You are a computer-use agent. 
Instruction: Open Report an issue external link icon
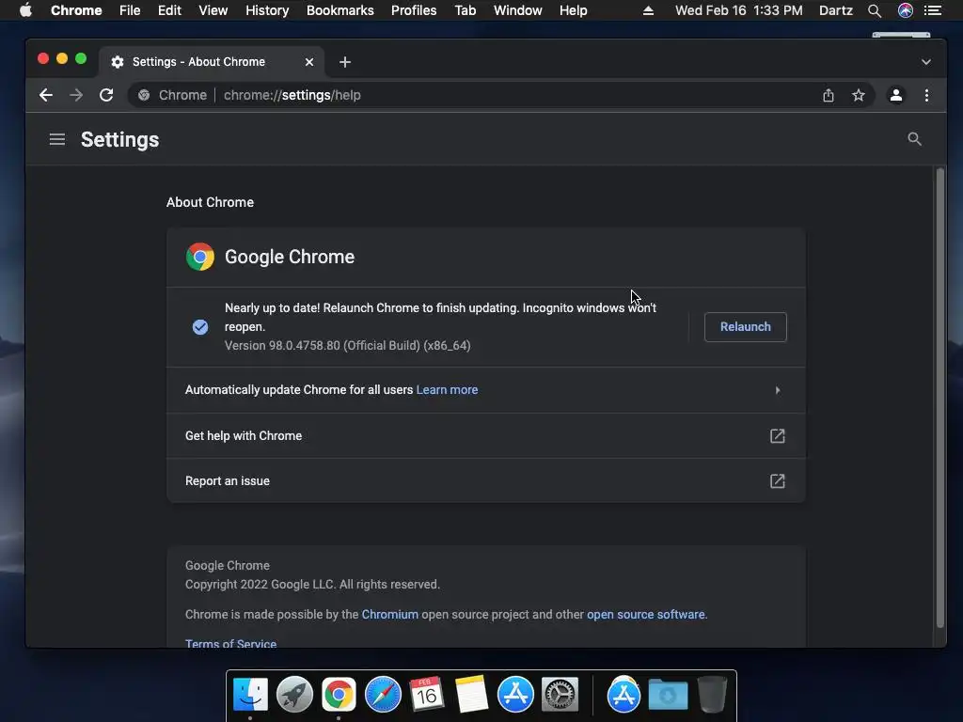[778, 480]
